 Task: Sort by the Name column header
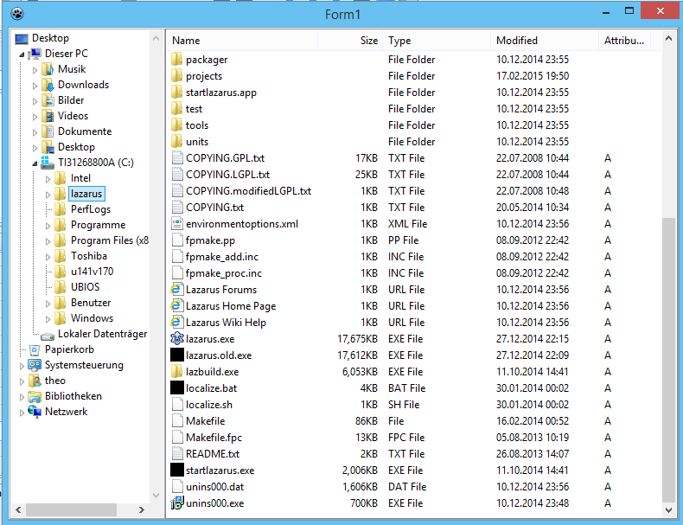[x=242, y=41]
